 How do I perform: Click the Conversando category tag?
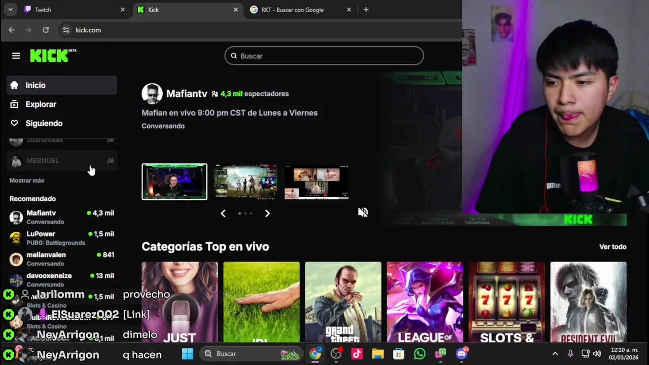click(x=163, y=126)
